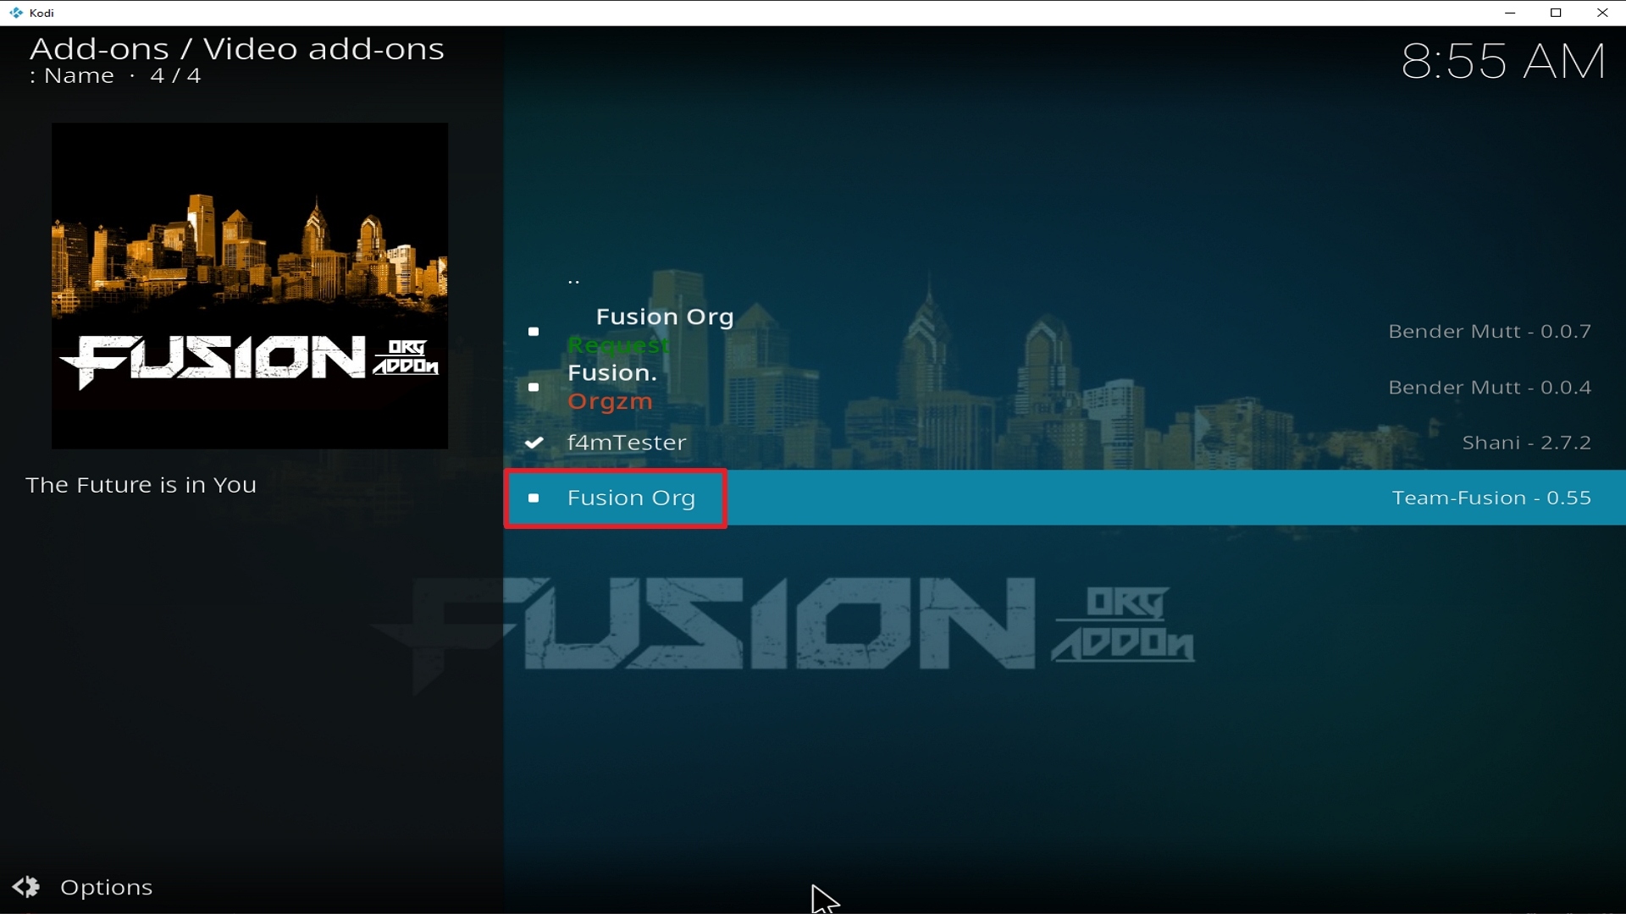Minimize the Kodi window
Viewport: 1626px width, 914px height.
1510,13
